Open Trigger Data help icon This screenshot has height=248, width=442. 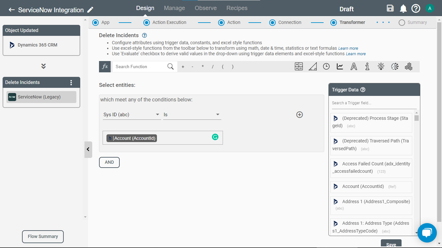click(x=363, y=90)
